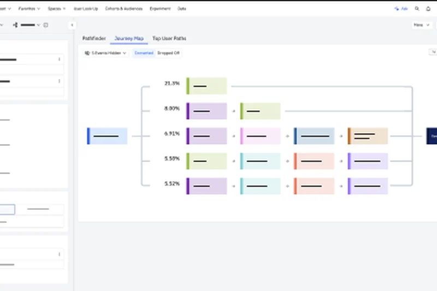Switch to the Pathfinder tab
Viewport: 437px width, 291px height.
(x=94, y=39)
